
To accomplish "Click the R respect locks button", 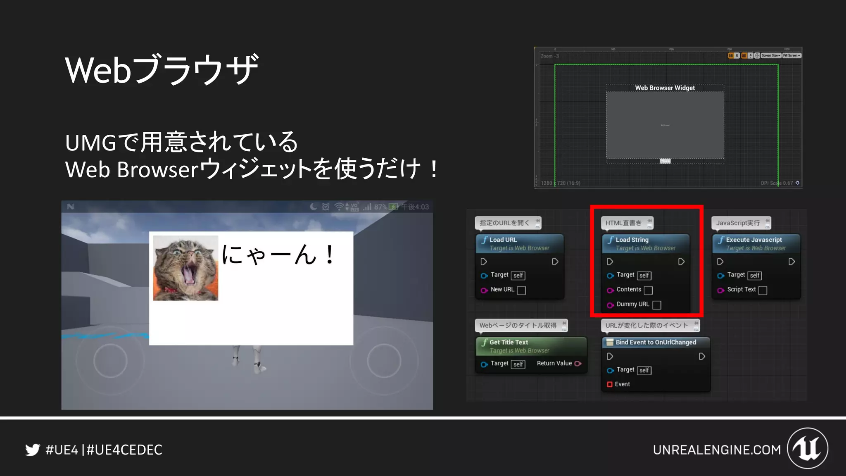I will pyautogui.click(x=737, y=55).
